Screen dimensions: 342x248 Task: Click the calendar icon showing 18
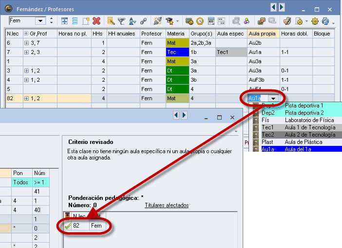coord(211,21)
